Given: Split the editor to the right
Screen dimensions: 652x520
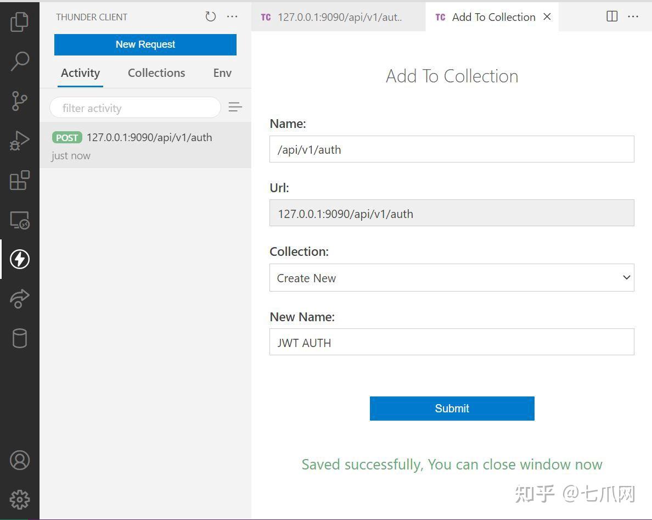Looking at the screenshot, I should coord(612,16).
